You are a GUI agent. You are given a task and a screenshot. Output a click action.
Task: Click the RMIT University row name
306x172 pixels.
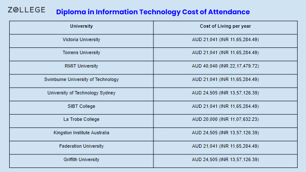[x=81, y=66]
